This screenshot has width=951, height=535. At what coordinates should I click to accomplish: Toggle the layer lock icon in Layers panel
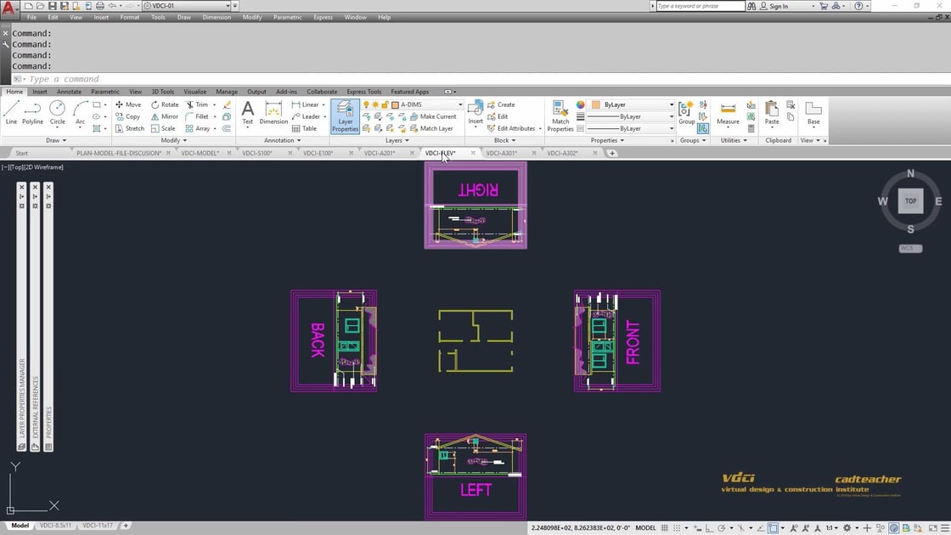click(x=385, y=104)
